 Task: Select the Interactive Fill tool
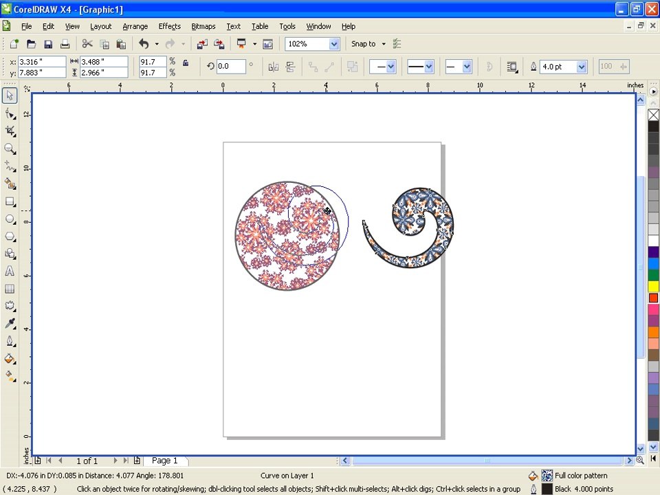pyautogui.click(x=10, y=375)
